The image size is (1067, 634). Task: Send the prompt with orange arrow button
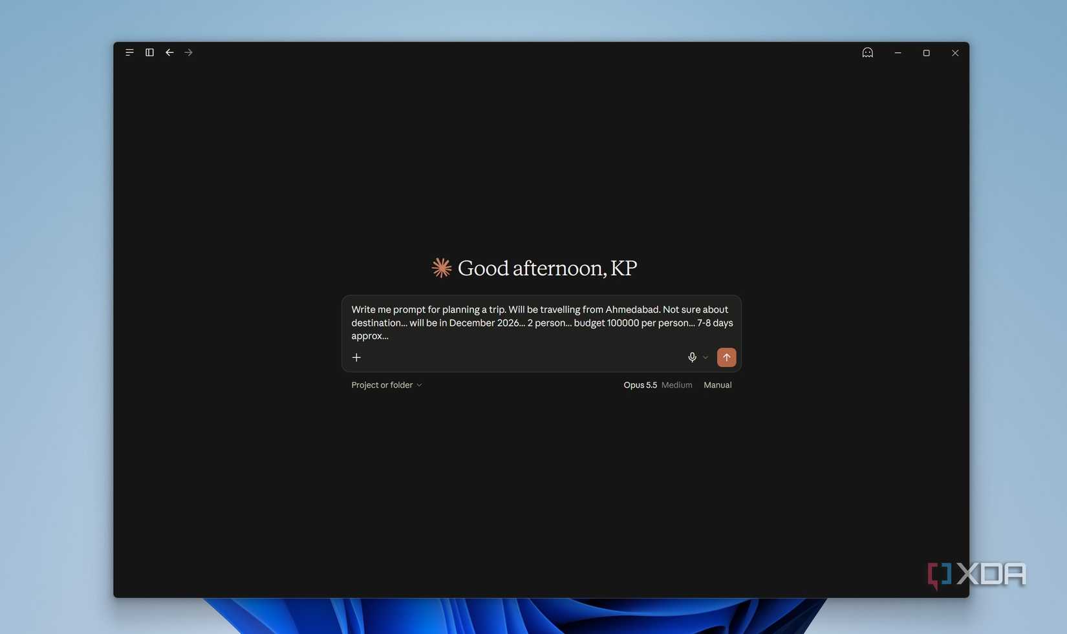point(727,357)
